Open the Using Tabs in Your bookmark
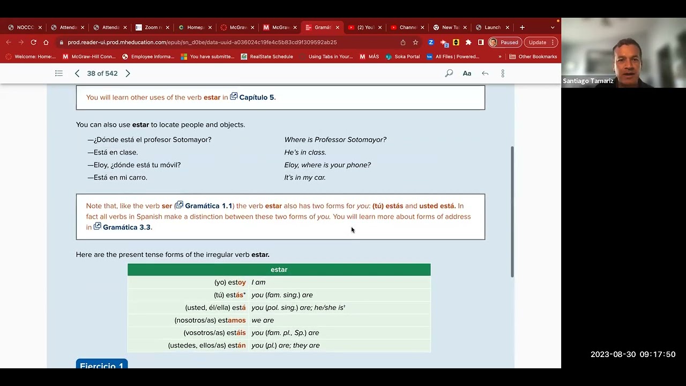The image size is (686, 386). 326,57
